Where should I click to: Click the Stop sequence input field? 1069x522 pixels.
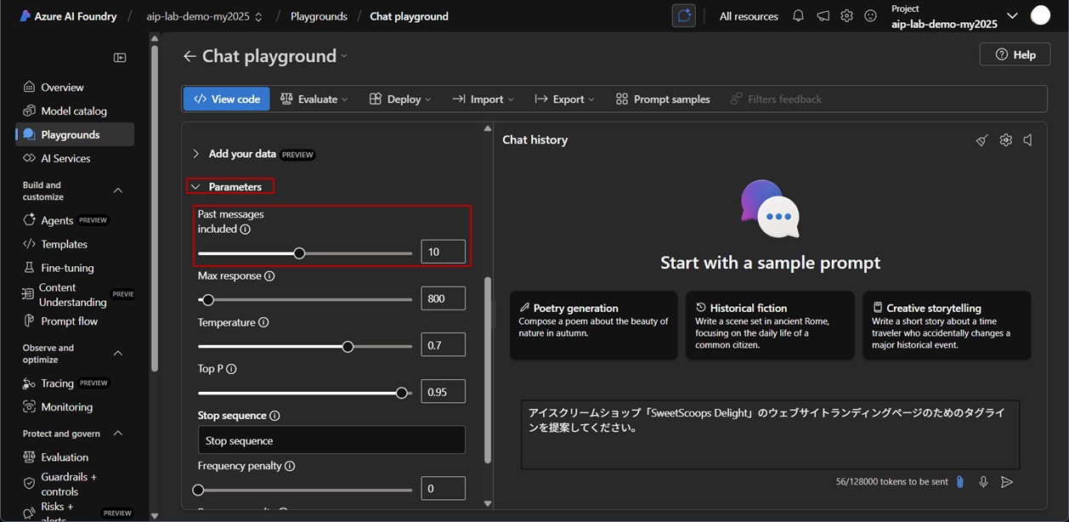click(x=331, y=440)
